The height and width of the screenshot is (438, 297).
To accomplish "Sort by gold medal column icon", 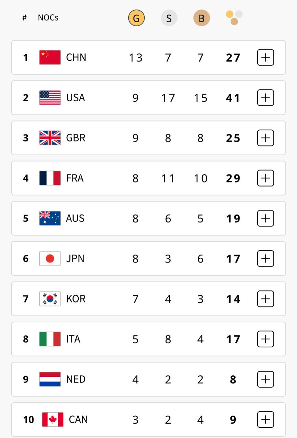I will point(136,18).
